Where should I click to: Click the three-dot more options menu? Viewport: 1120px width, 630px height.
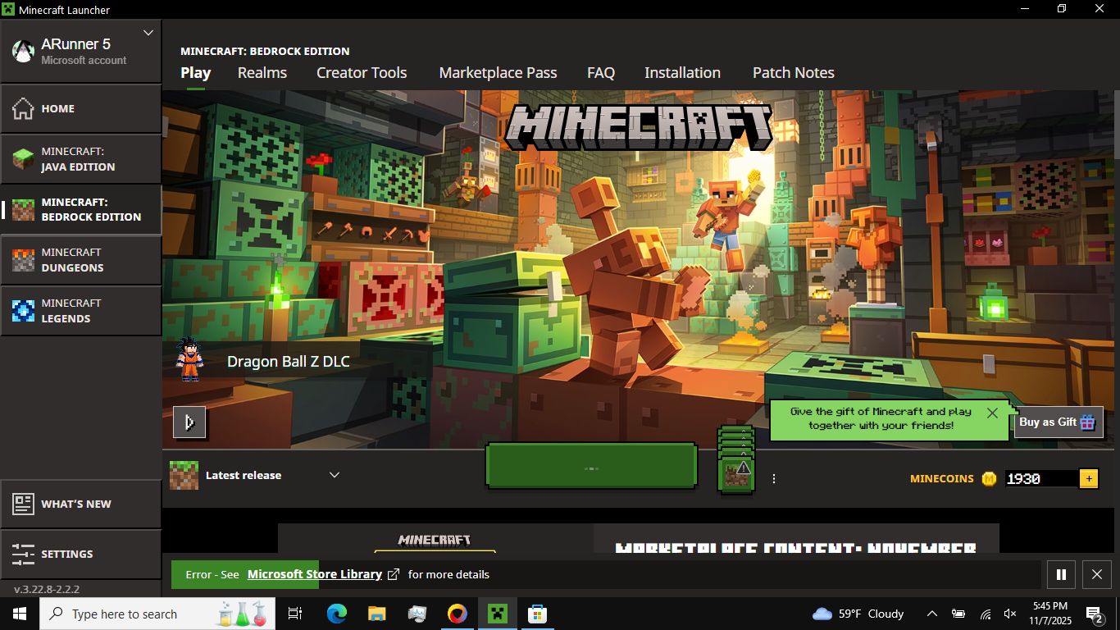click(x=774, y=478)
